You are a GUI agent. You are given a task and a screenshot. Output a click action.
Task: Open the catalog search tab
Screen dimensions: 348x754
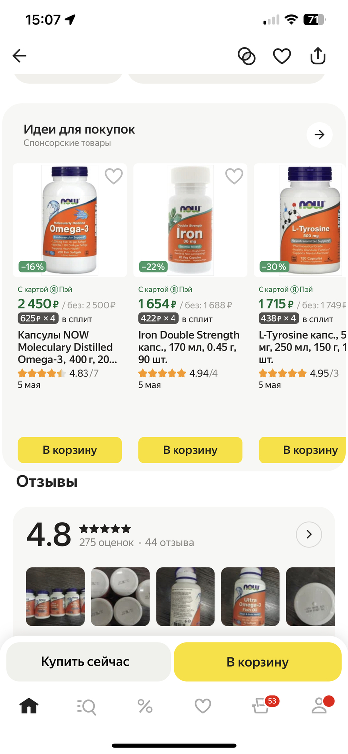[87, 706]
